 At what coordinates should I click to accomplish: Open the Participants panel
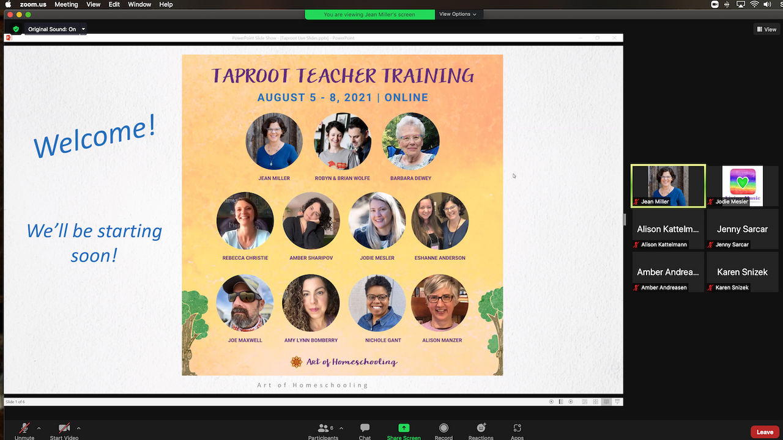tap(323, 430)
